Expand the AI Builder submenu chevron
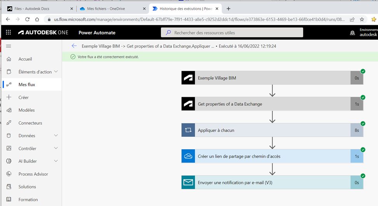This screenshot has width=378, height=206. click(x=56, y=161)
